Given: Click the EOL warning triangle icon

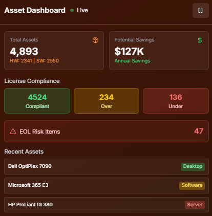Looking at the screenshot, I should tap(13, 132).
